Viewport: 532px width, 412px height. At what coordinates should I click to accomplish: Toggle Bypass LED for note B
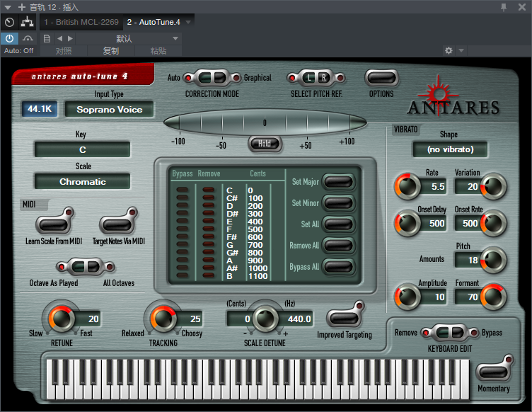click(x=183, y=275)
